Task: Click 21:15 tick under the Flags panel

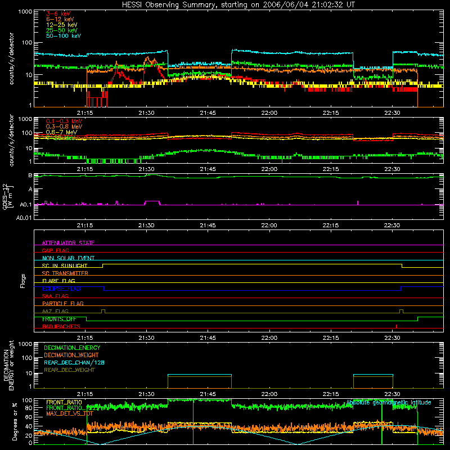Action: point(85,337)
